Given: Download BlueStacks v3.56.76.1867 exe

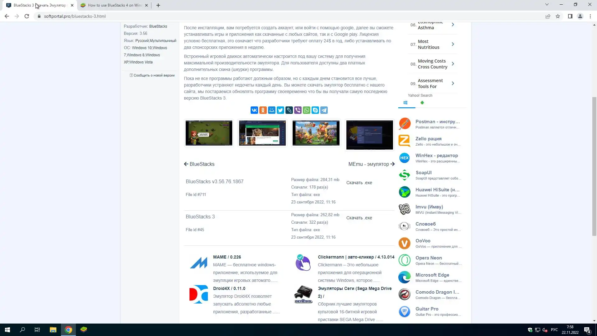Looking at the screenshot, I should 359,183.
